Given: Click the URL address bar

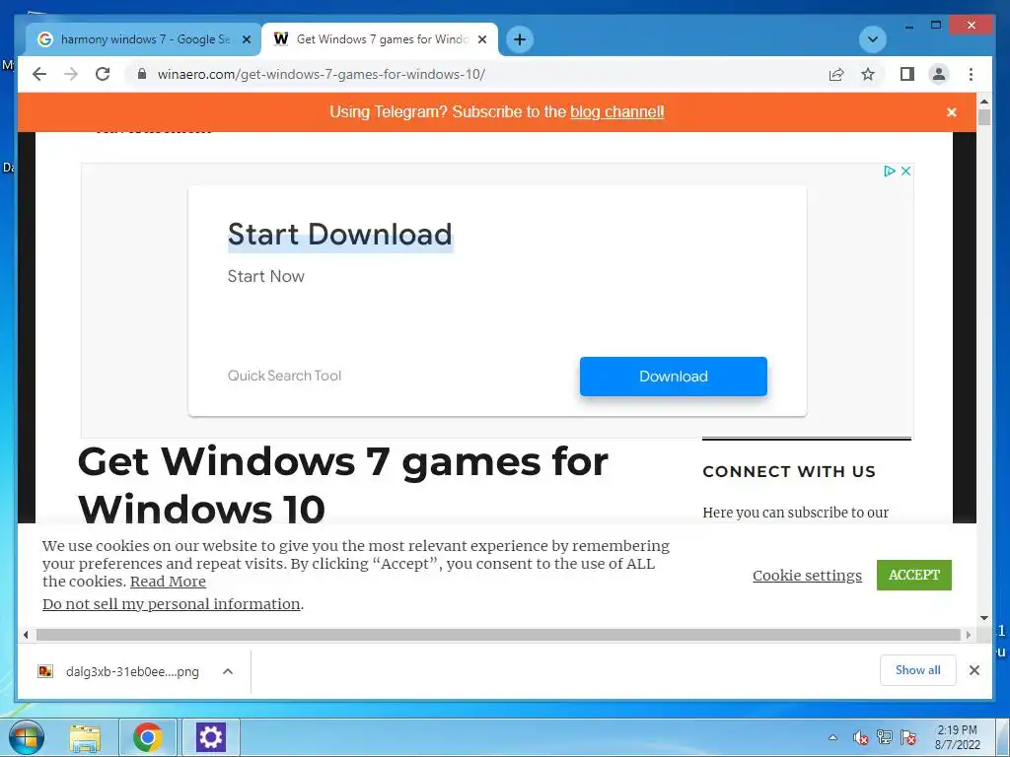Looking at the screenshot, I should tap(476, 74).
